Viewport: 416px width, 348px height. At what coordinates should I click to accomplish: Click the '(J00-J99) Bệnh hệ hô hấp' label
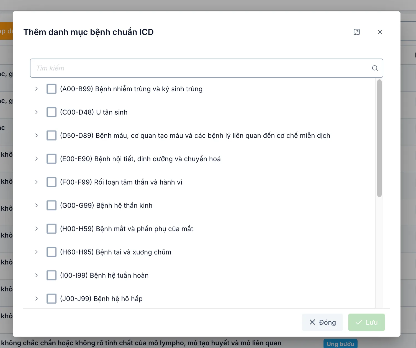101,299
